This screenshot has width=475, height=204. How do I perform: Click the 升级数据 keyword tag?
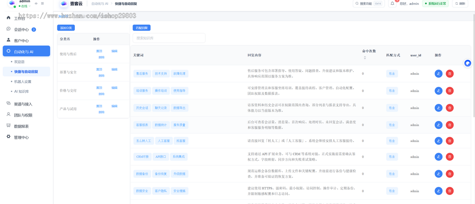tap(179, 174)
